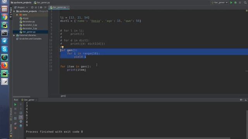The width and height of the screenshot is (248, 139).
Task: Click on line 18 'for item in gen():'
Action: click(x=76, y=66)
